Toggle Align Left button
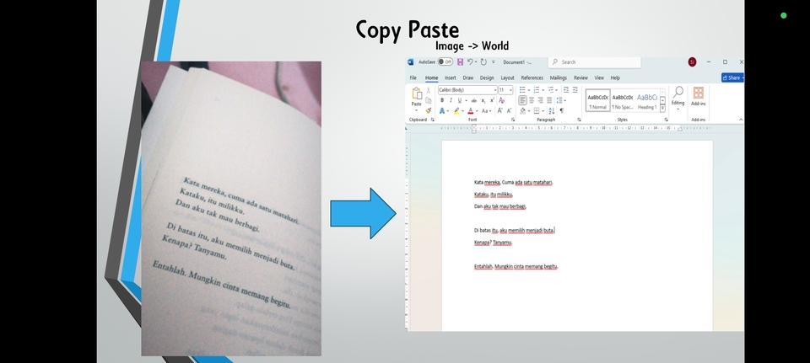 pos(522,100)
